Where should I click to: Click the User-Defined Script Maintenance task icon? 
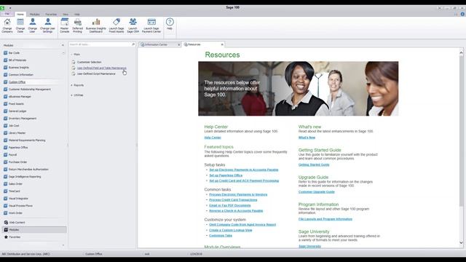coord(74,74)
